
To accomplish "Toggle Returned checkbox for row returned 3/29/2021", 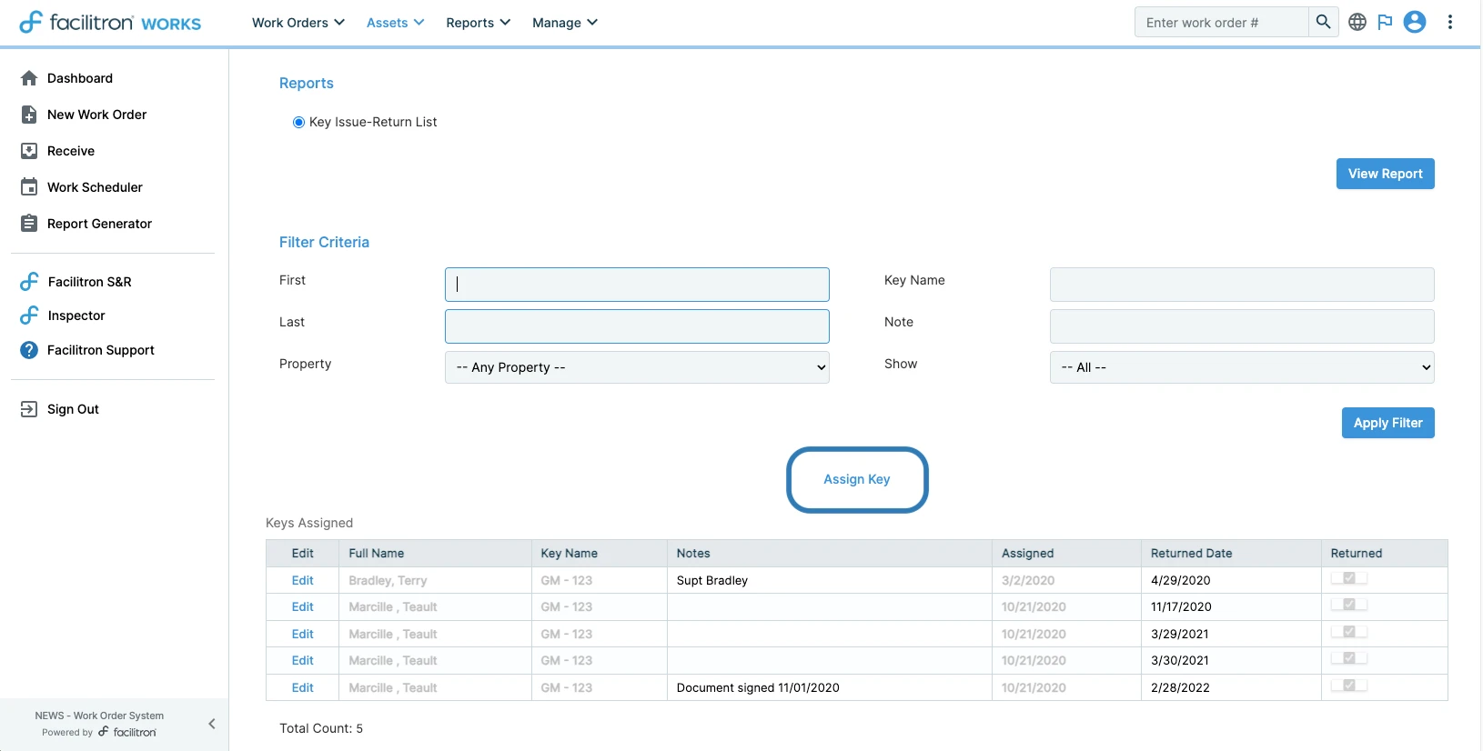I will (x=1349, y=632).
